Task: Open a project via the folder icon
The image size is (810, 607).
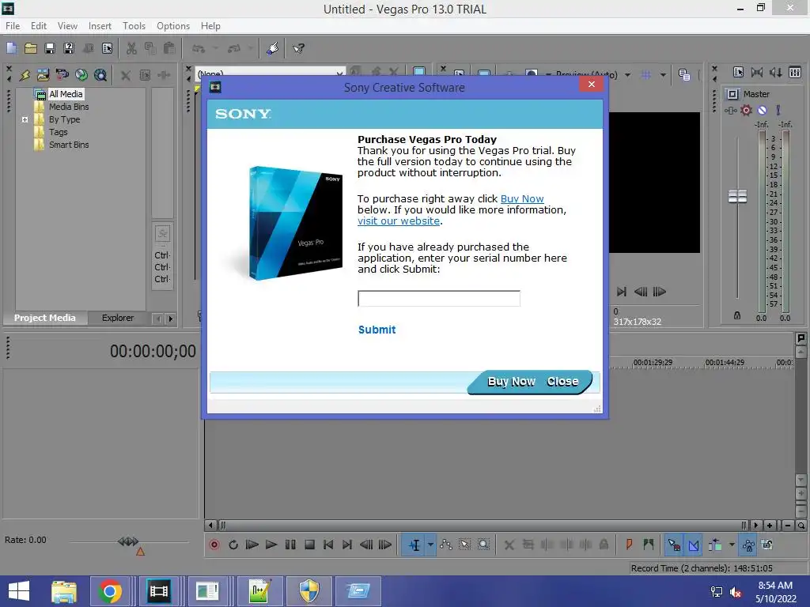Action: [x=31, y=48]
